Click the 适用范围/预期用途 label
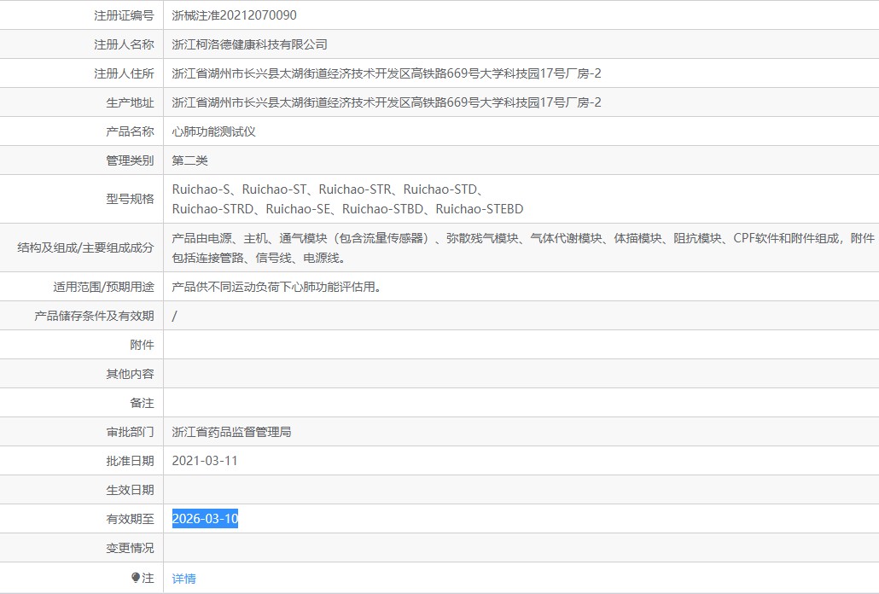879x594 pixels. click(x=104, y=287)
